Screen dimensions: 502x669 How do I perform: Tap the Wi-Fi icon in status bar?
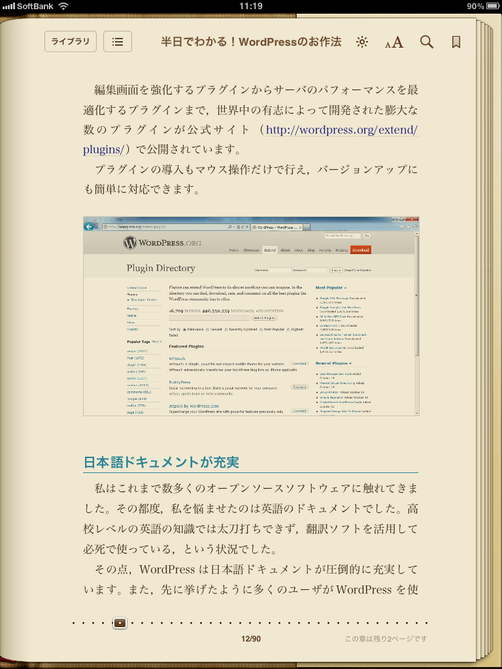(x=63, y=6)
